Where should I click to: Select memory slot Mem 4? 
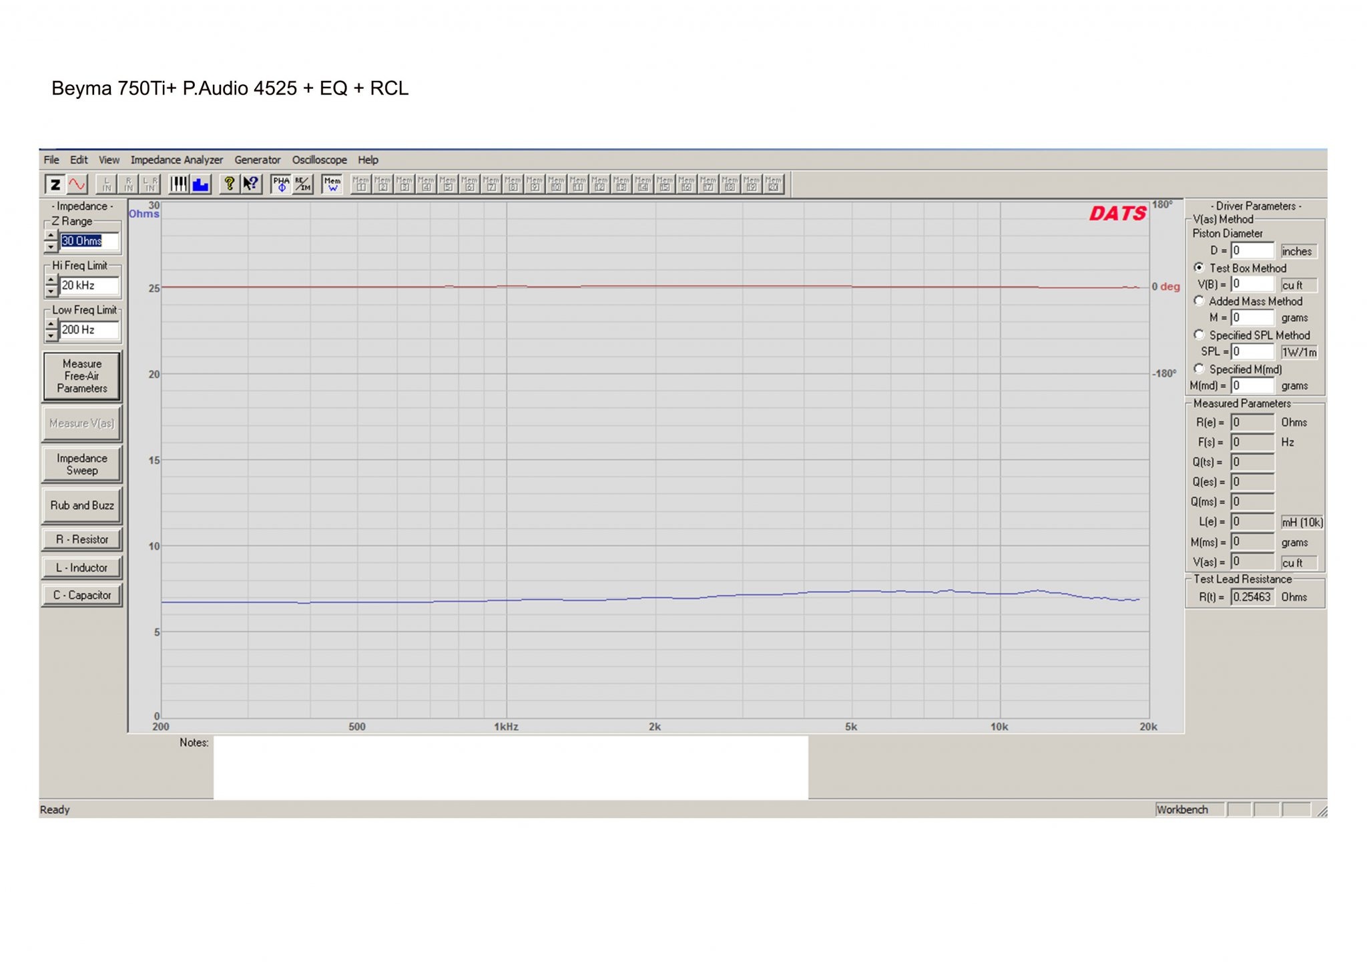[x=427, y=184]
